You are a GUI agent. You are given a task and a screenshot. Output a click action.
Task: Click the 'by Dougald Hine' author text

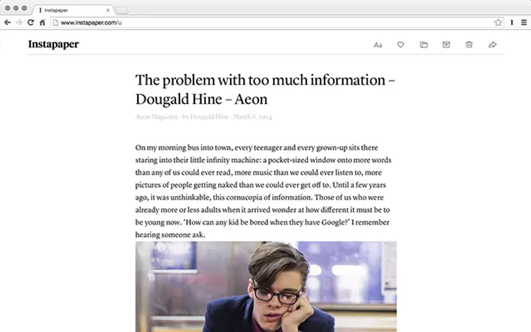point(205,117)
